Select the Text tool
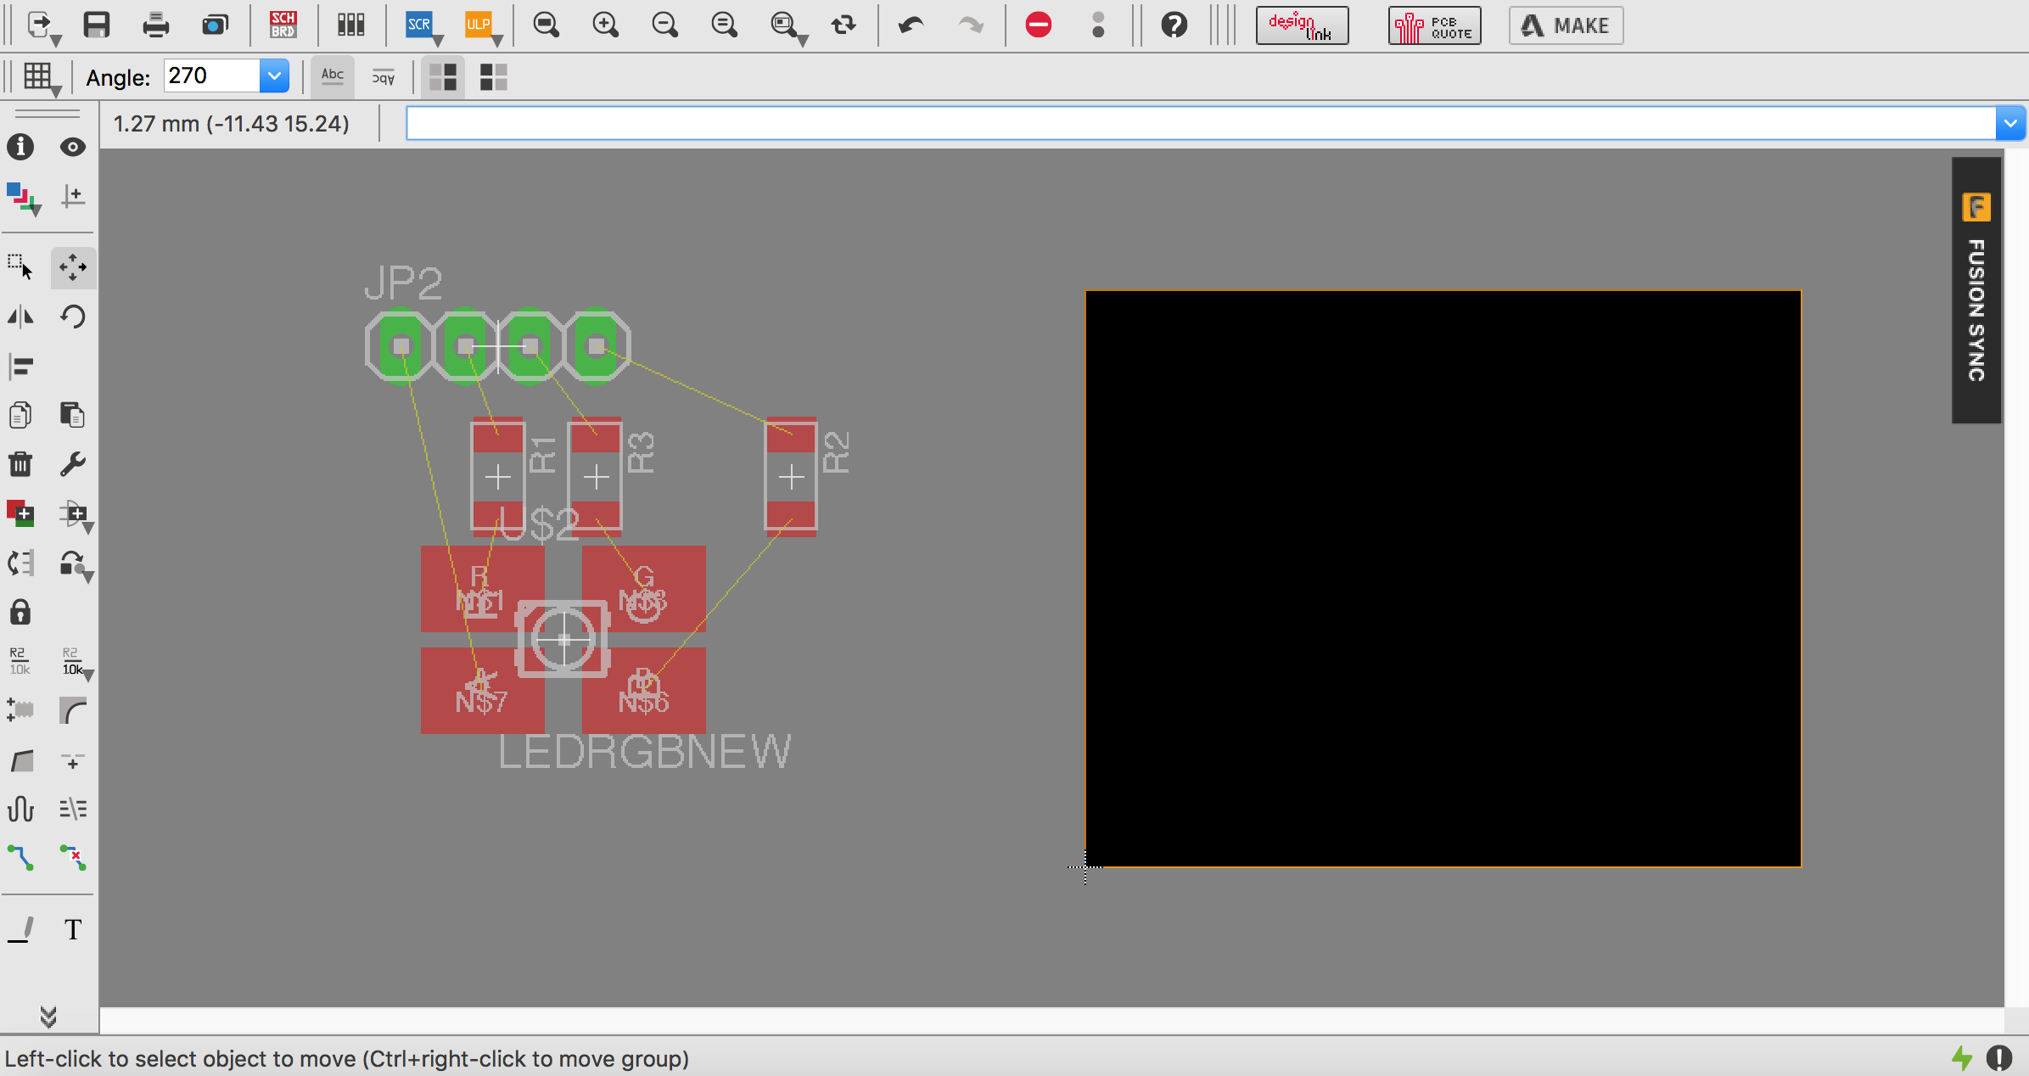The width and height of the screenshot is (2029, 1076). click(x=73, y=930)
